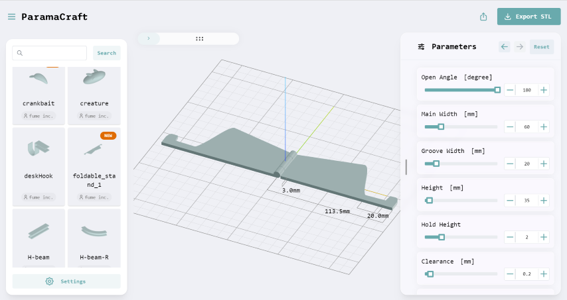567x300 pixels.
Task: Click the share icon beside Export STL
Action: [x=483, y=17]
